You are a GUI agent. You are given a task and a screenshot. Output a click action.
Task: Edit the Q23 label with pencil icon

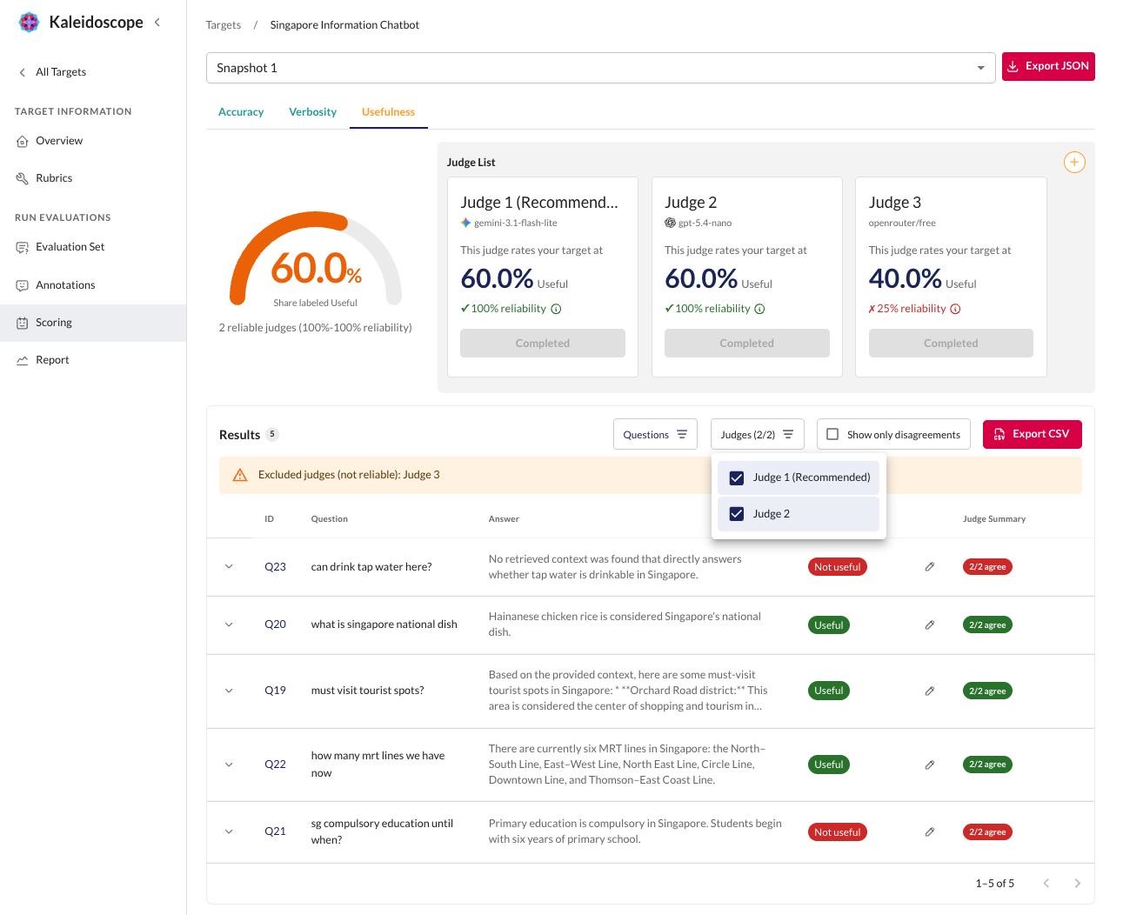click(930, 567)
